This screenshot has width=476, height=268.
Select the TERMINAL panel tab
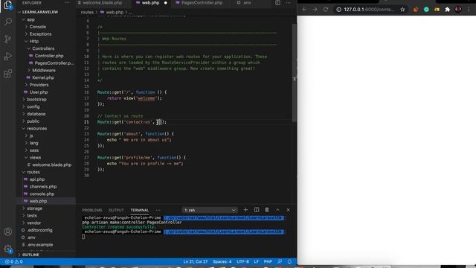(139, 210)
